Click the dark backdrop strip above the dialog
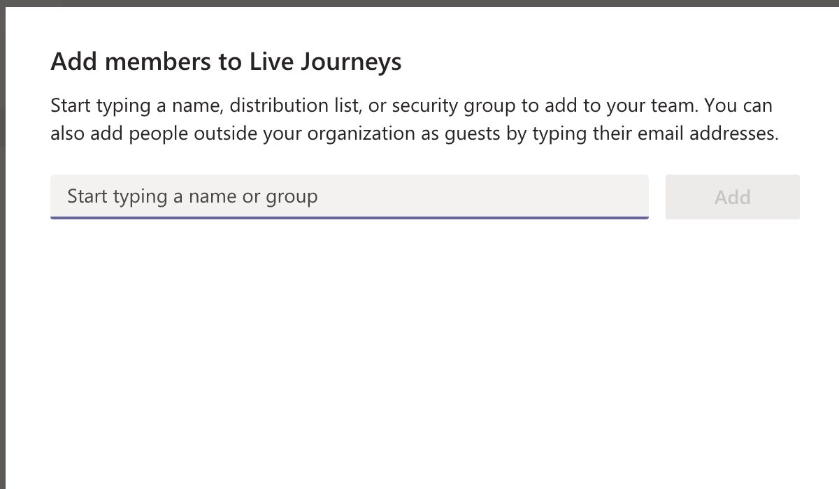Viewport: 839px width, 489px height. click(x=419, y=3)
